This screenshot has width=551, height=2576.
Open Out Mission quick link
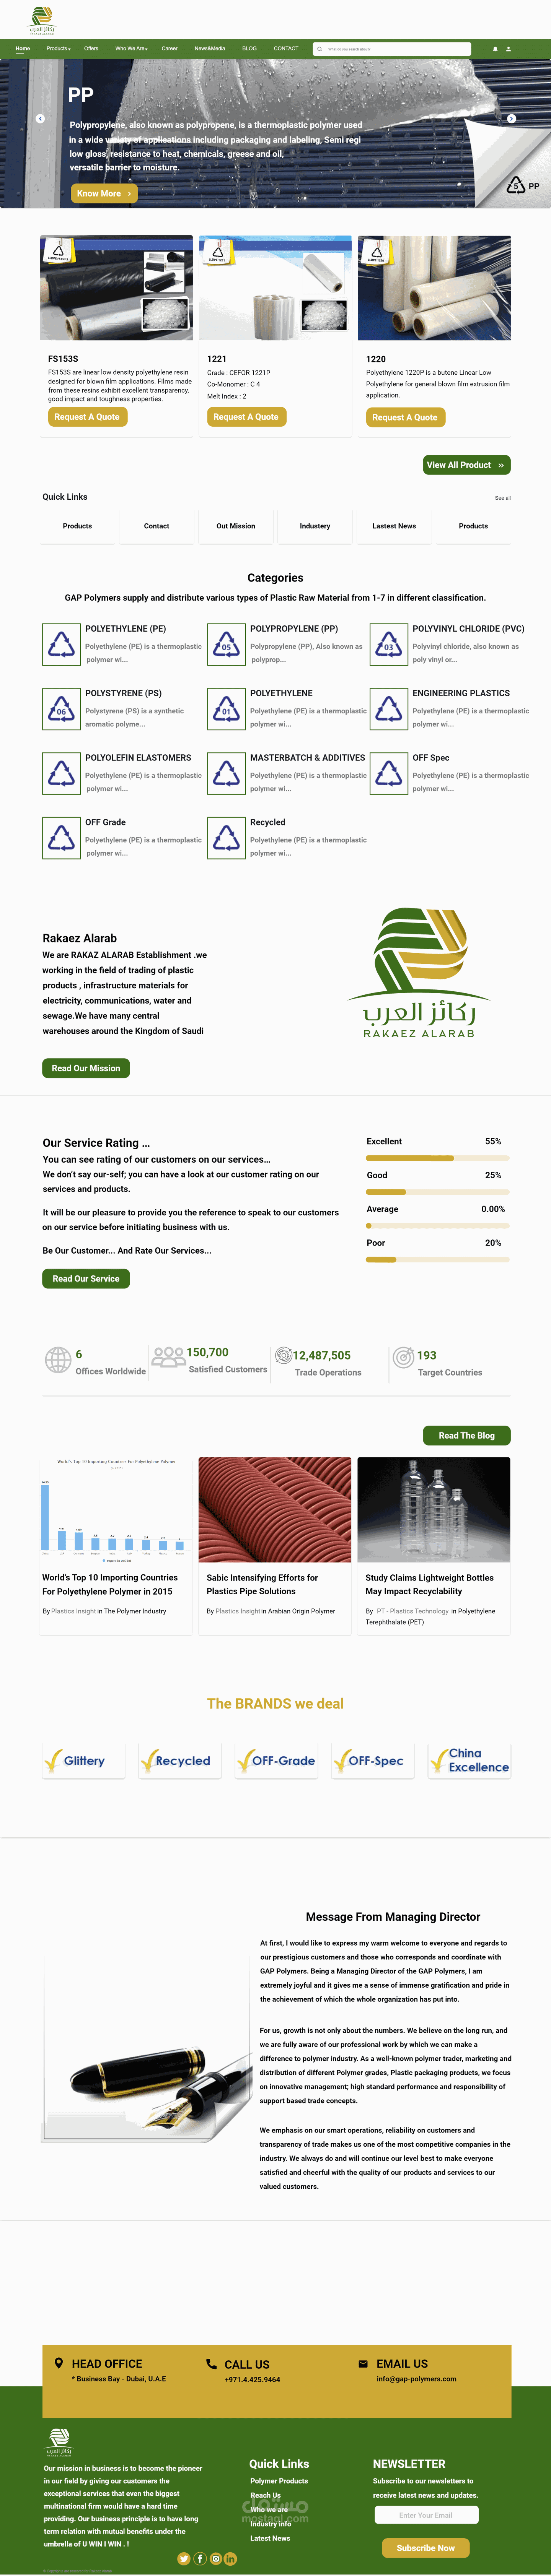pos(236,526)
